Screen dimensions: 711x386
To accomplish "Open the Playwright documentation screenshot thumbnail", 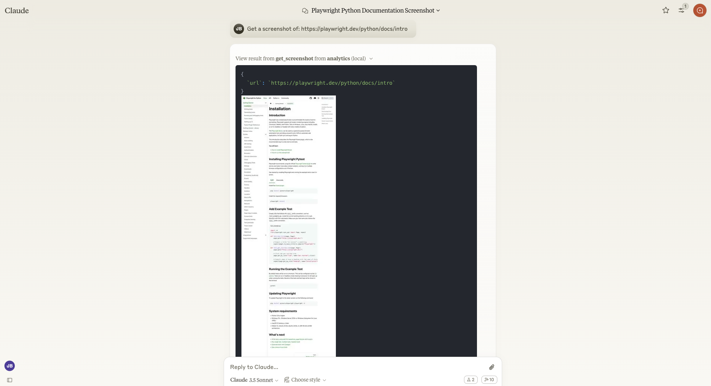I will click(x=288, y=226).
